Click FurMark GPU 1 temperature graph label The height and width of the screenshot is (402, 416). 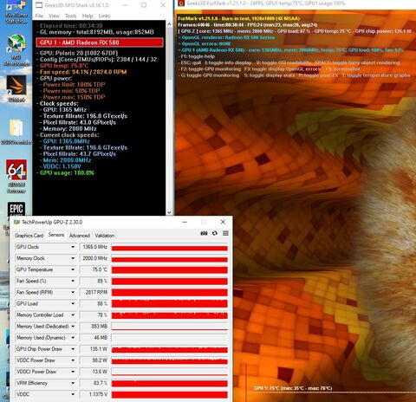click(293, 388)
